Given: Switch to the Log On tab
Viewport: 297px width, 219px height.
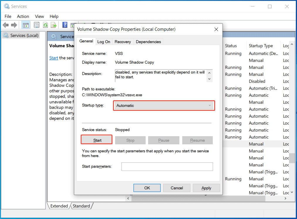Looking at the screenshot, I should (x=104, y=42).
